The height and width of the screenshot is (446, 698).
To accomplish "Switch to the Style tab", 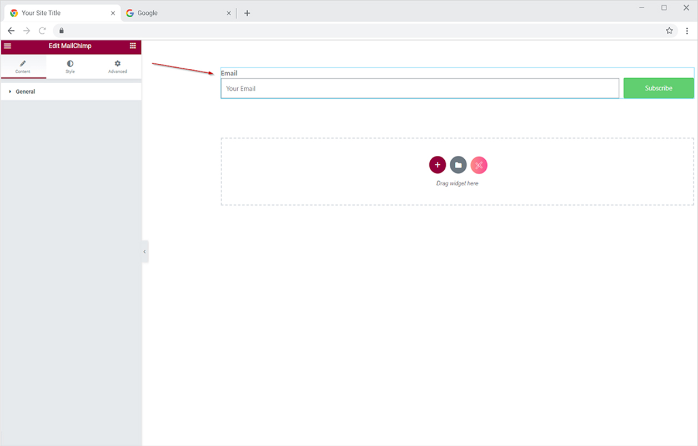I will [70, 67].
